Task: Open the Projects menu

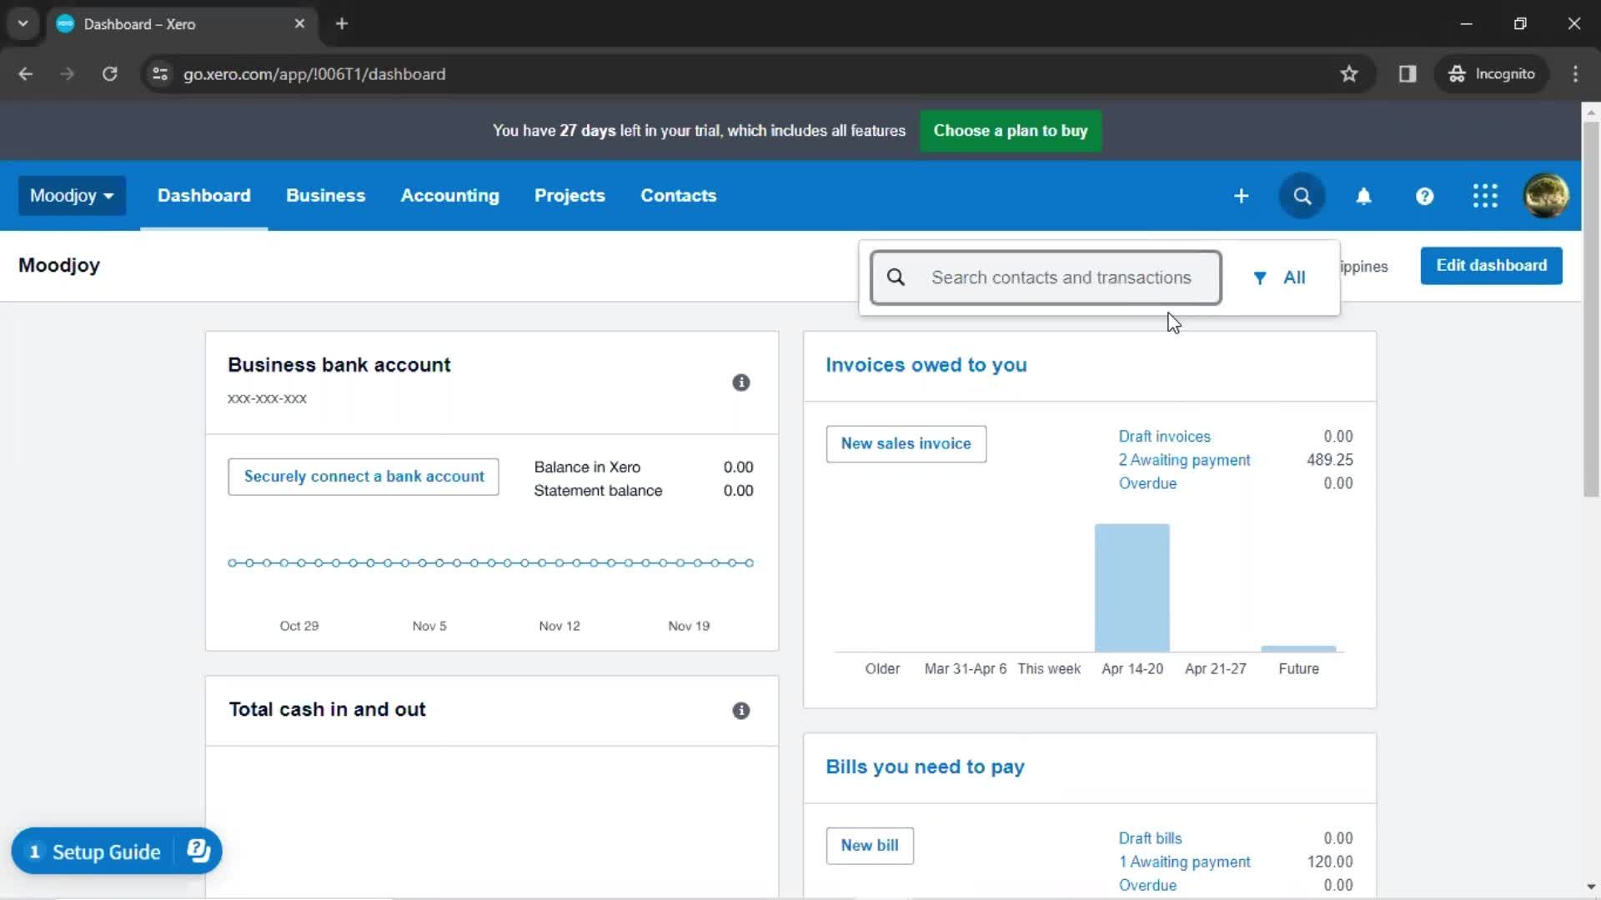Action: (x=570, y=196)
